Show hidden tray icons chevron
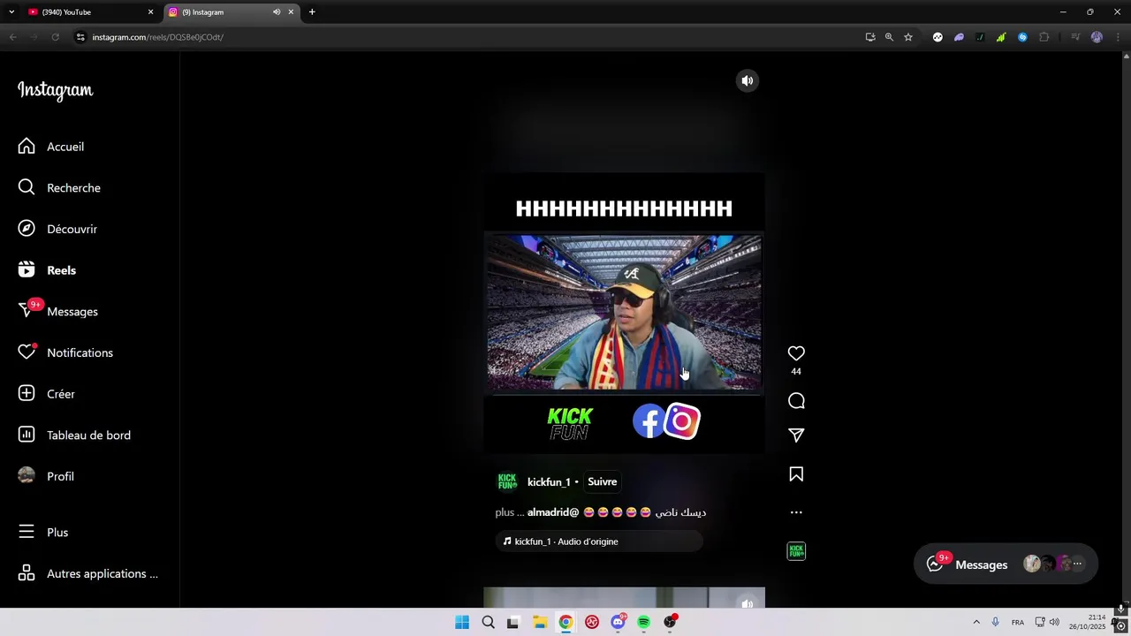This screenshot has width=1131, height=636. [976, 622]
